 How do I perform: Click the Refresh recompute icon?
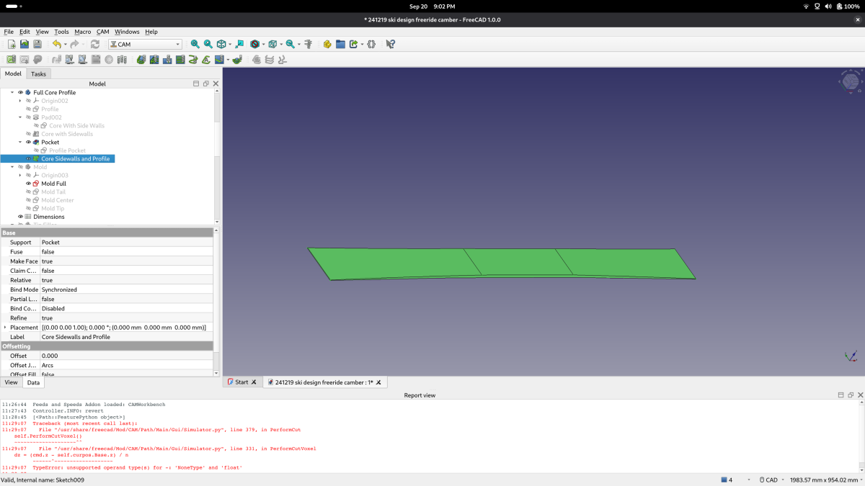pos(94,44)
